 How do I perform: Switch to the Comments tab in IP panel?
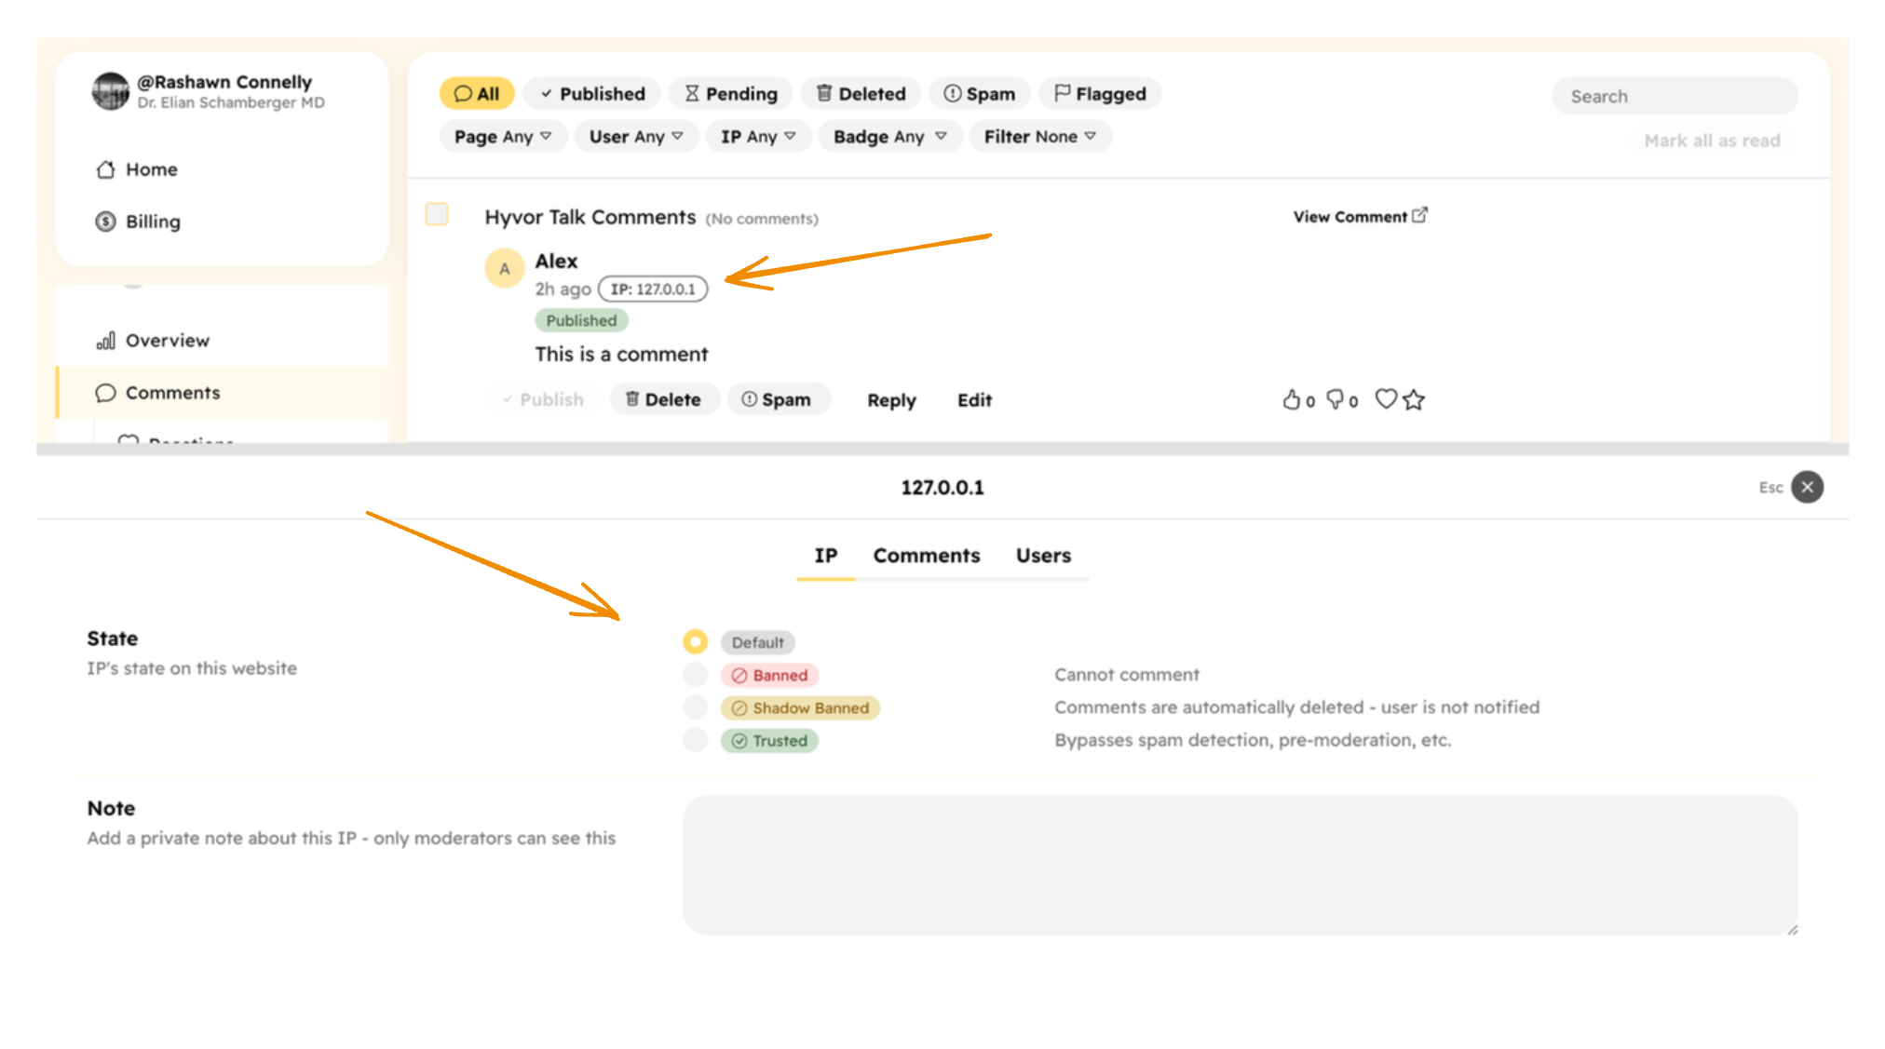pos(926,556)
